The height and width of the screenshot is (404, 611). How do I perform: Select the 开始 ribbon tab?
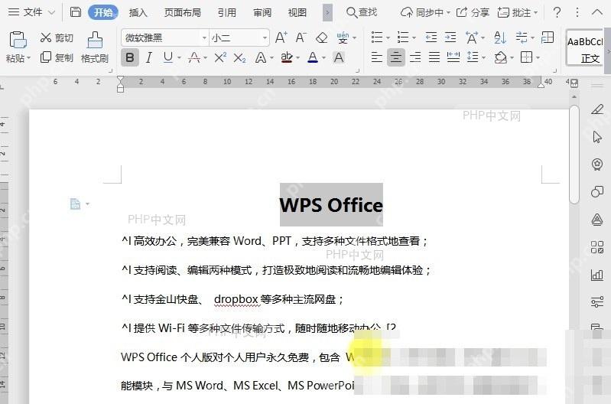point(103,12)
